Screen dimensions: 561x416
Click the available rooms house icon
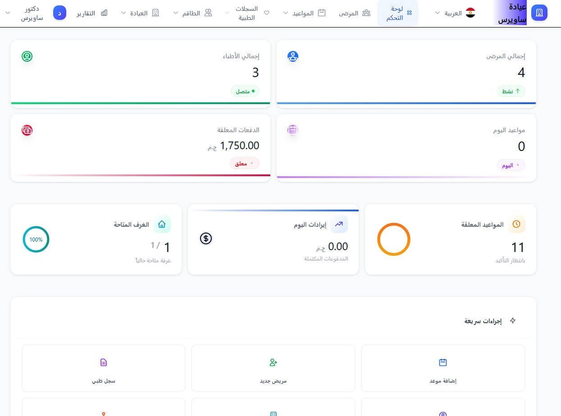point(162,224)
